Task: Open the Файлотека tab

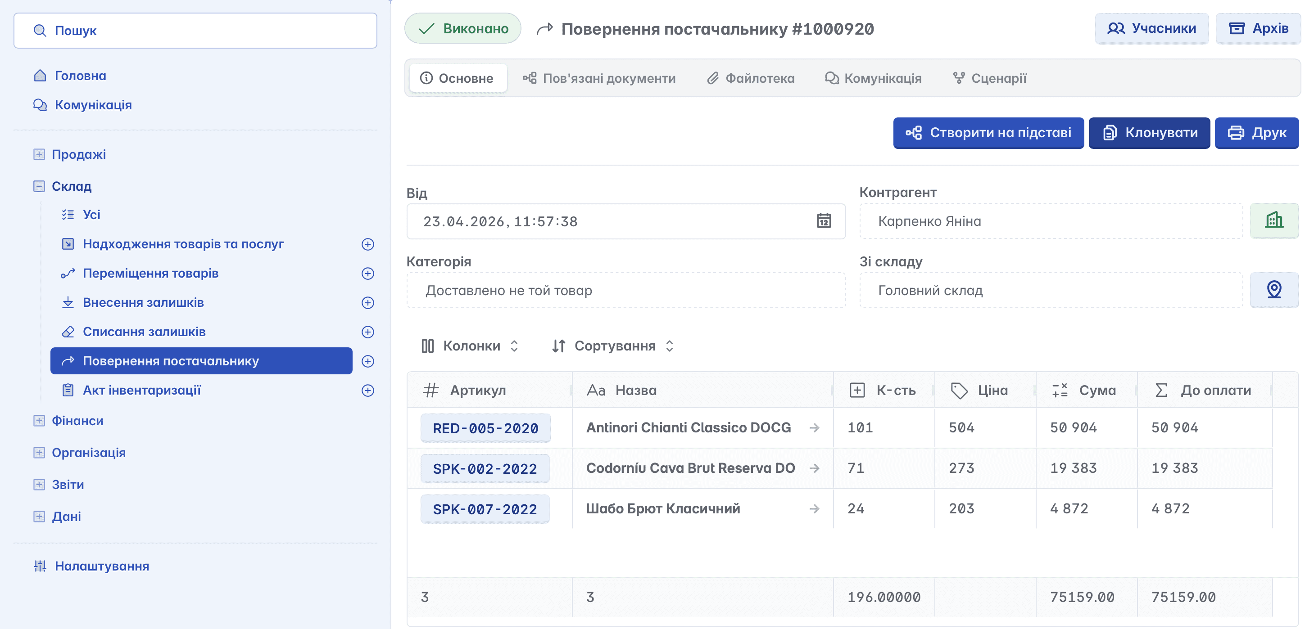Action: pos(751,78)
